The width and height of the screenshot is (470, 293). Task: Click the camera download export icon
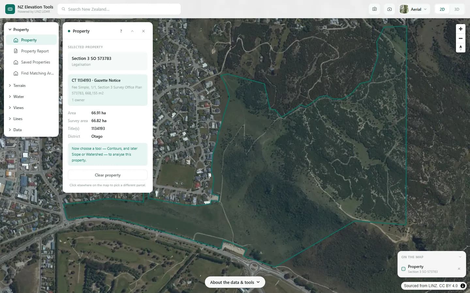coord(389,9)
